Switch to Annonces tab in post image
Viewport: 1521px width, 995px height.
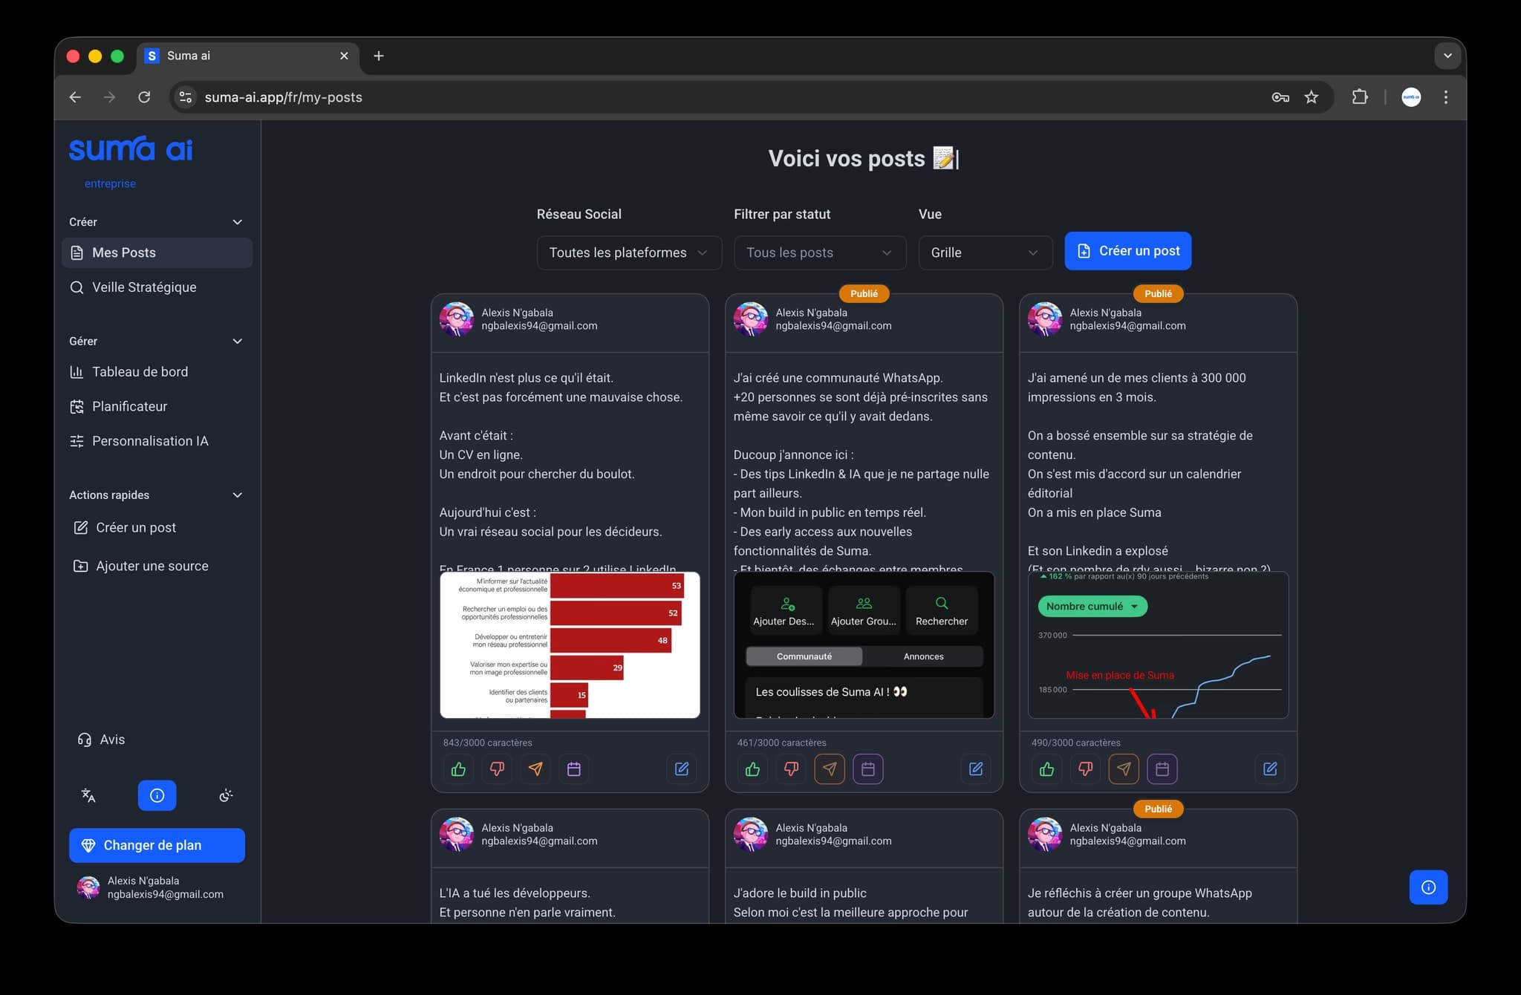(x=923, y=656)
